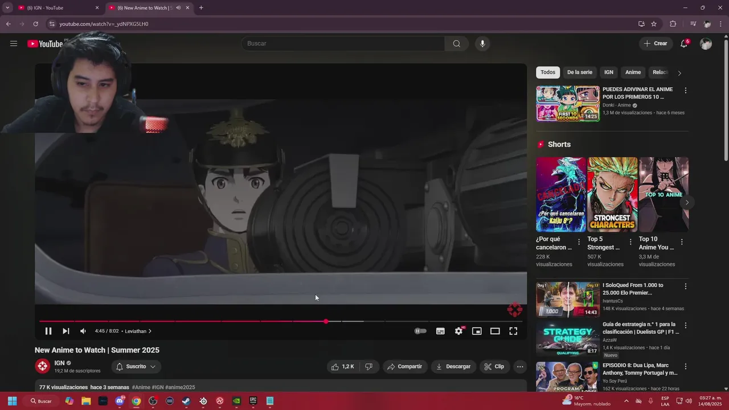Seek using the red progress bar scrubber

coord(326,321)
